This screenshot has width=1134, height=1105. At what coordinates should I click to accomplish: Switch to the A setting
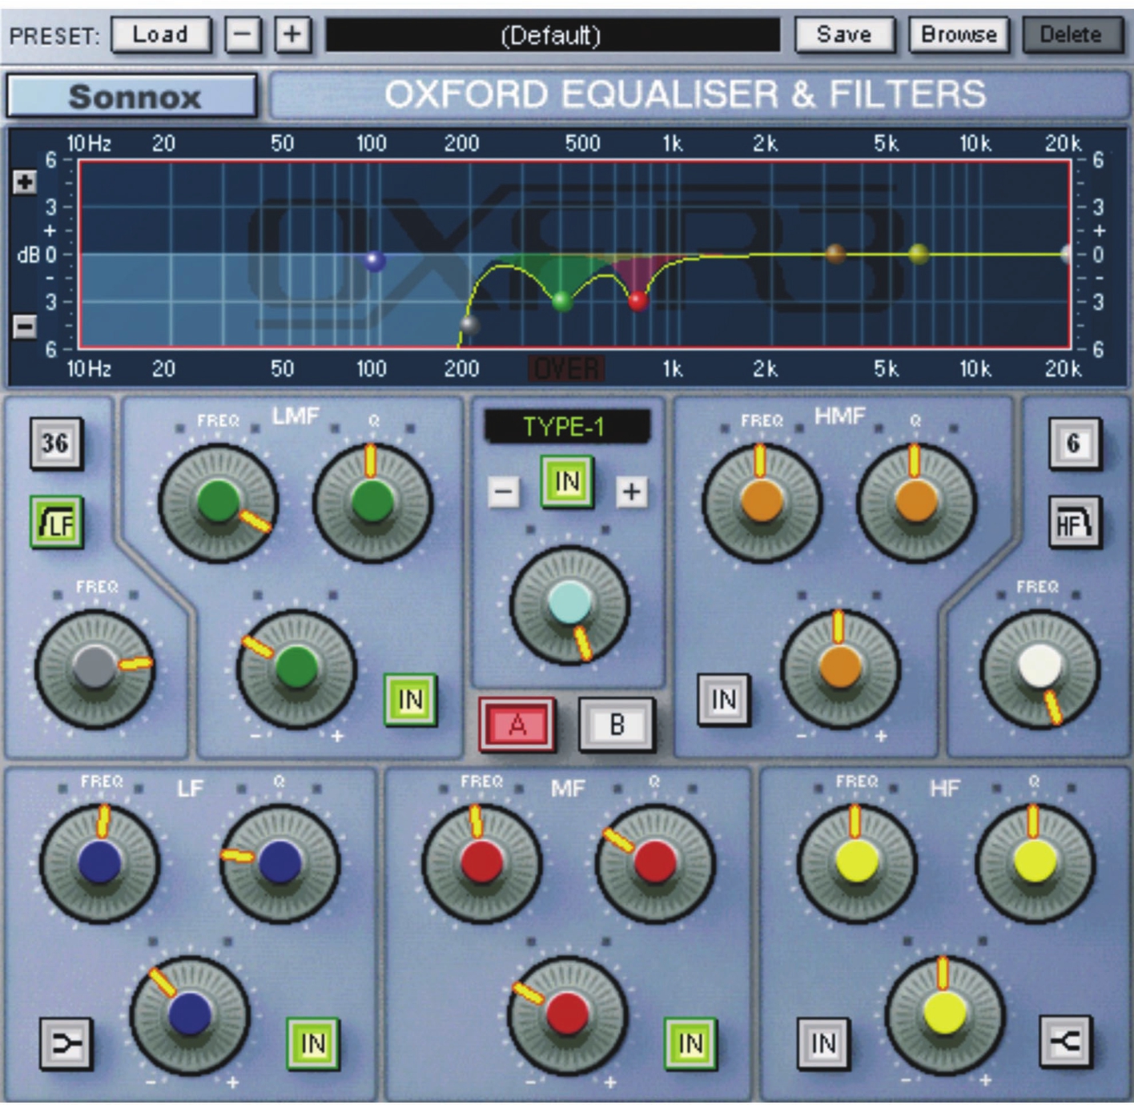tap(517, 725)
